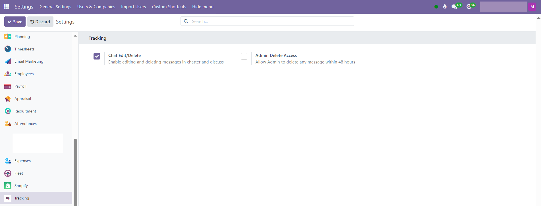541x206 pixels.
Task: Click the Recruitment magnifier icon
Action: [8, 111]
